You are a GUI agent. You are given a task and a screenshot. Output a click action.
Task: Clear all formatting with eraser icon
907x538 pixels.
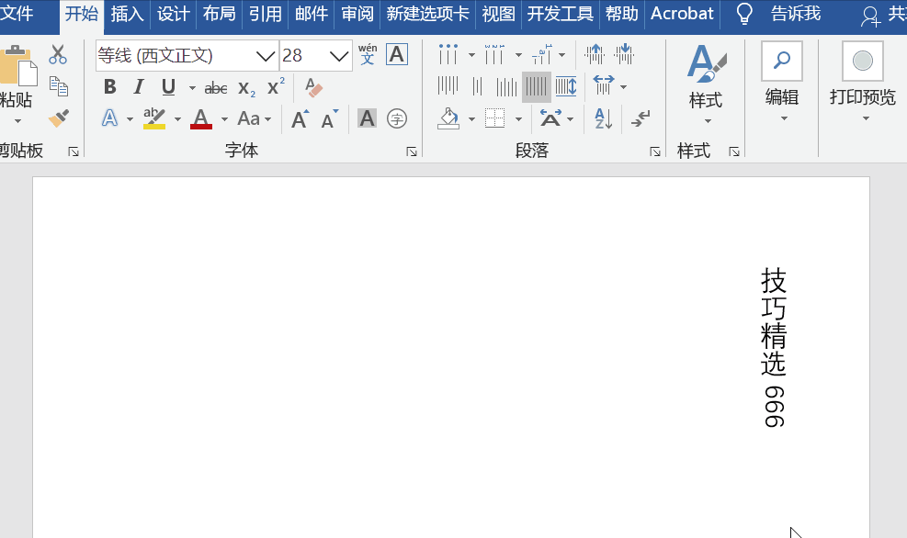(313, 87)
